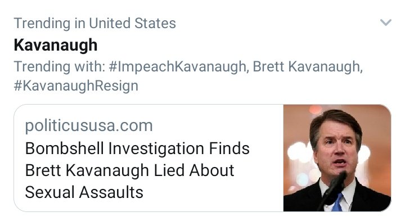Tap the Sexual Assaults headline line

[x=84, y=192]
